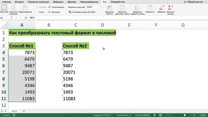Screen dimensions: 208x117
Task: Switch to normal view in status bar
Action: tap(154, 115)
